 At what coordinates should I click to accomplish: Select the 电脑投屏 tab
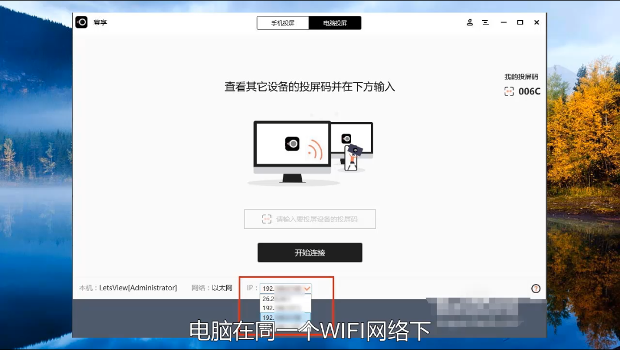tap(335, 23)
